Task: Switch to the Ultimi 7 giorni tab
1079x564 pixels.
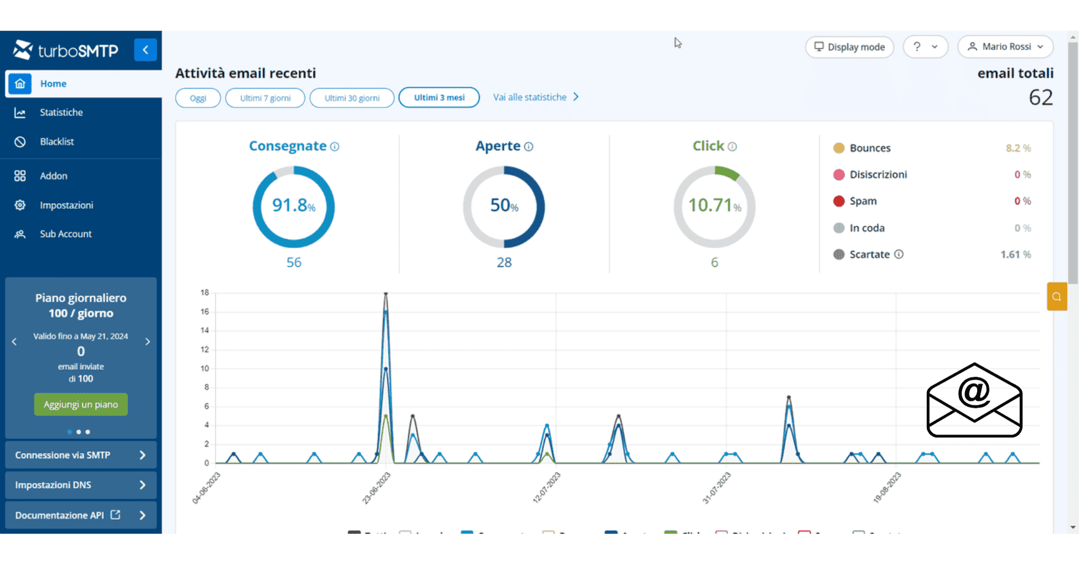Action: (265, 98)
